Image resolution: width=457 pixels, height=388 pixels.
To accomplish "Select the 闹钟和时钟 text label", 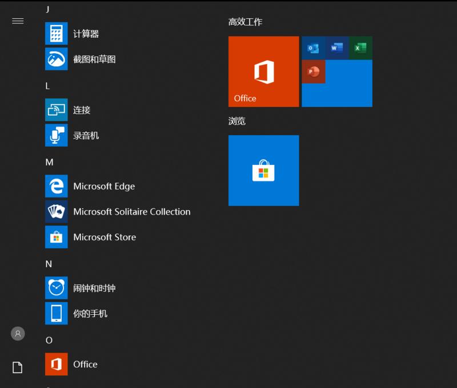I will coord(94,288).
